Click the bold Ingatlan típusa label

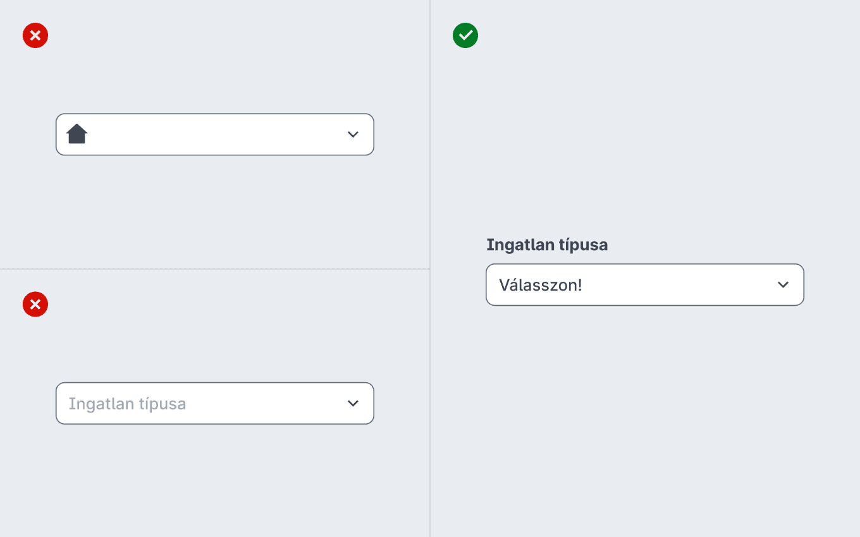pos(547,244)
